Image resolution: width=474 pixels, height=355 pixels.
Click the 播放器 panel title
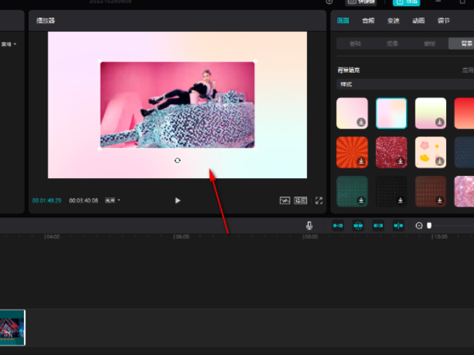point(46,20)
